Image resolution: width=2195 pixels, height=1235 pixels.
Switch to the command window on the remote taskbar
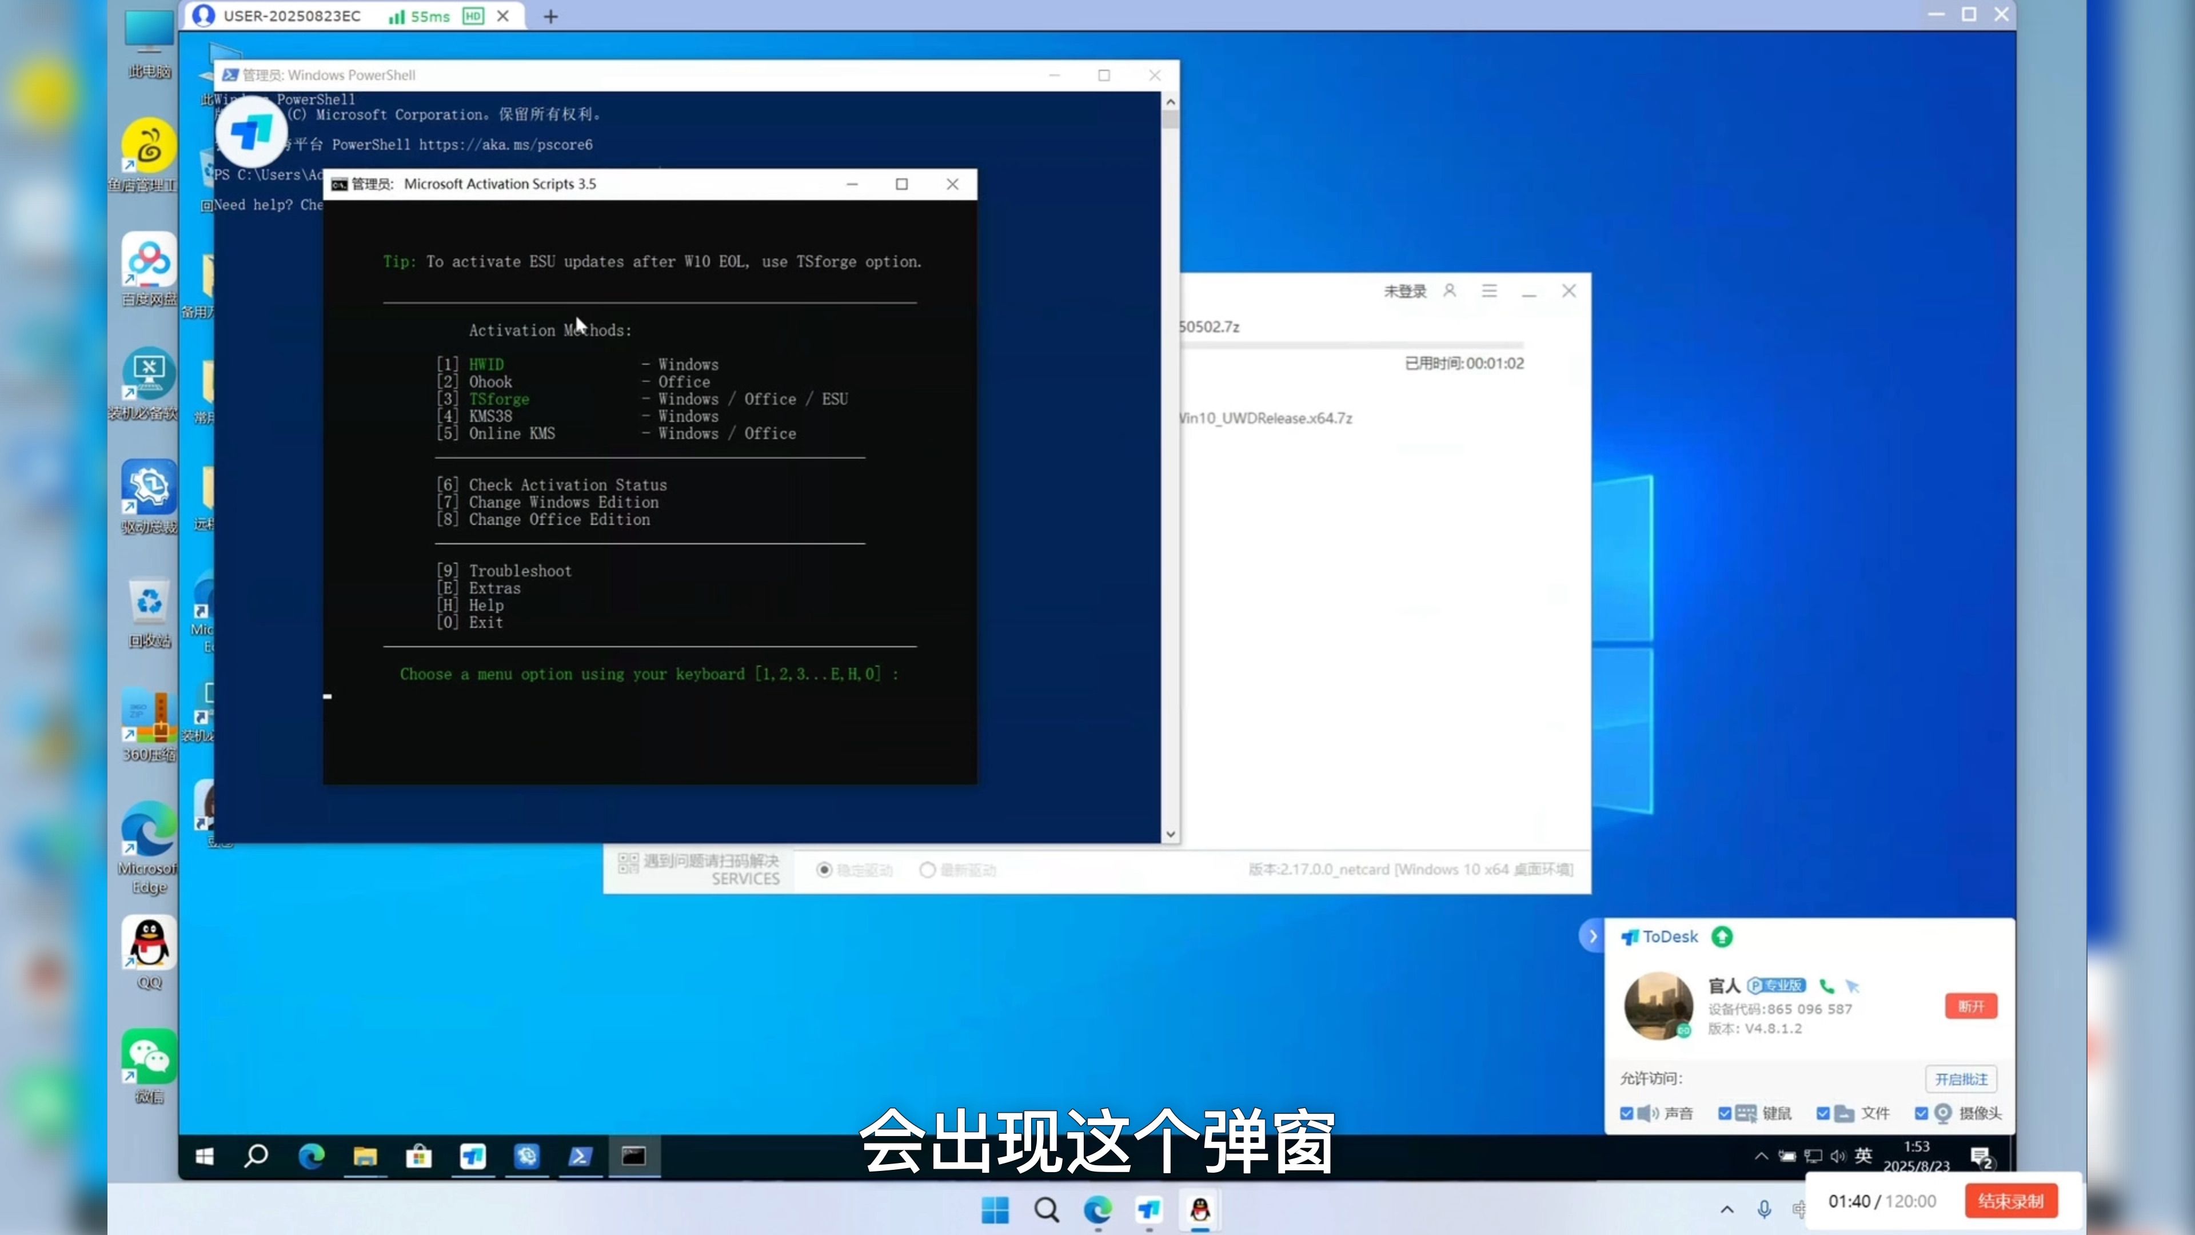click(634, 1156)
